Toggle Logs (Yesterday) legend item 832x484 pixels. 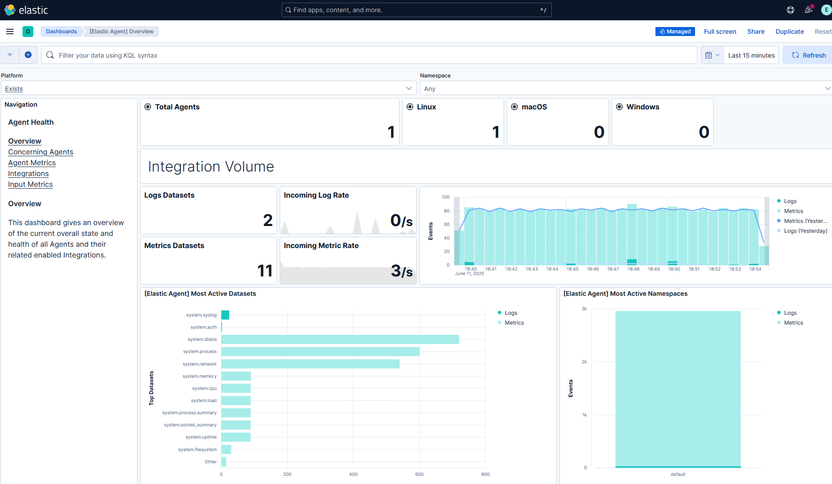click(x=805, y=231)
